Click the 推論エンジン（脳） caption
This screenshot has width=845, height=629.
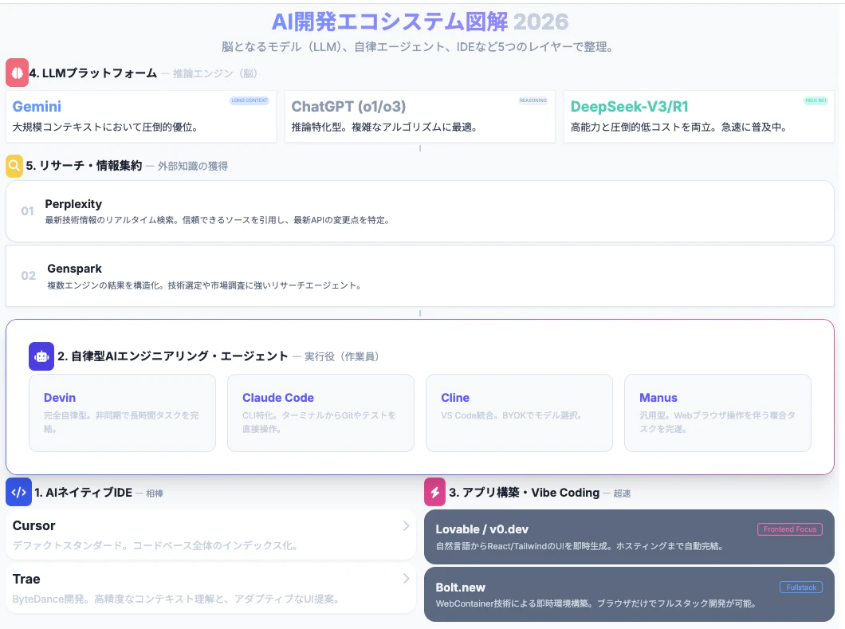pyautogui.click(x=215, y=74)
